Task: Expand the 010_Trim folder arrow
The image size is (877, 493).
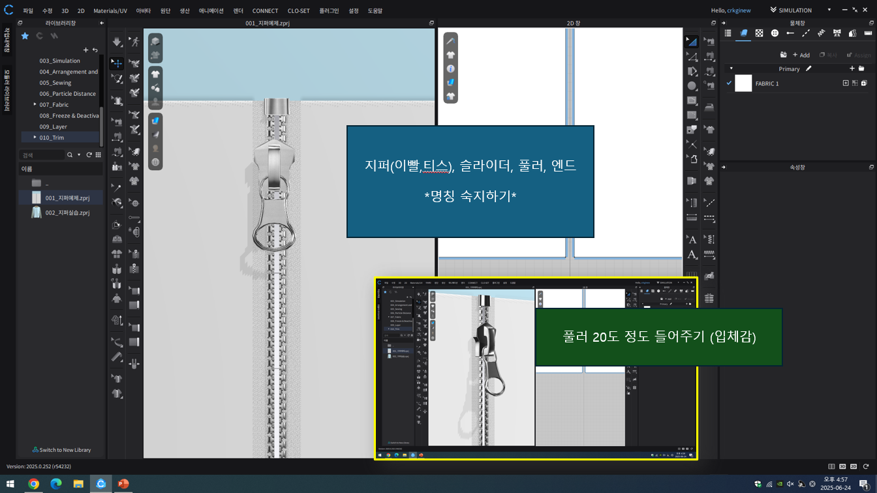Action: (35, 138)
